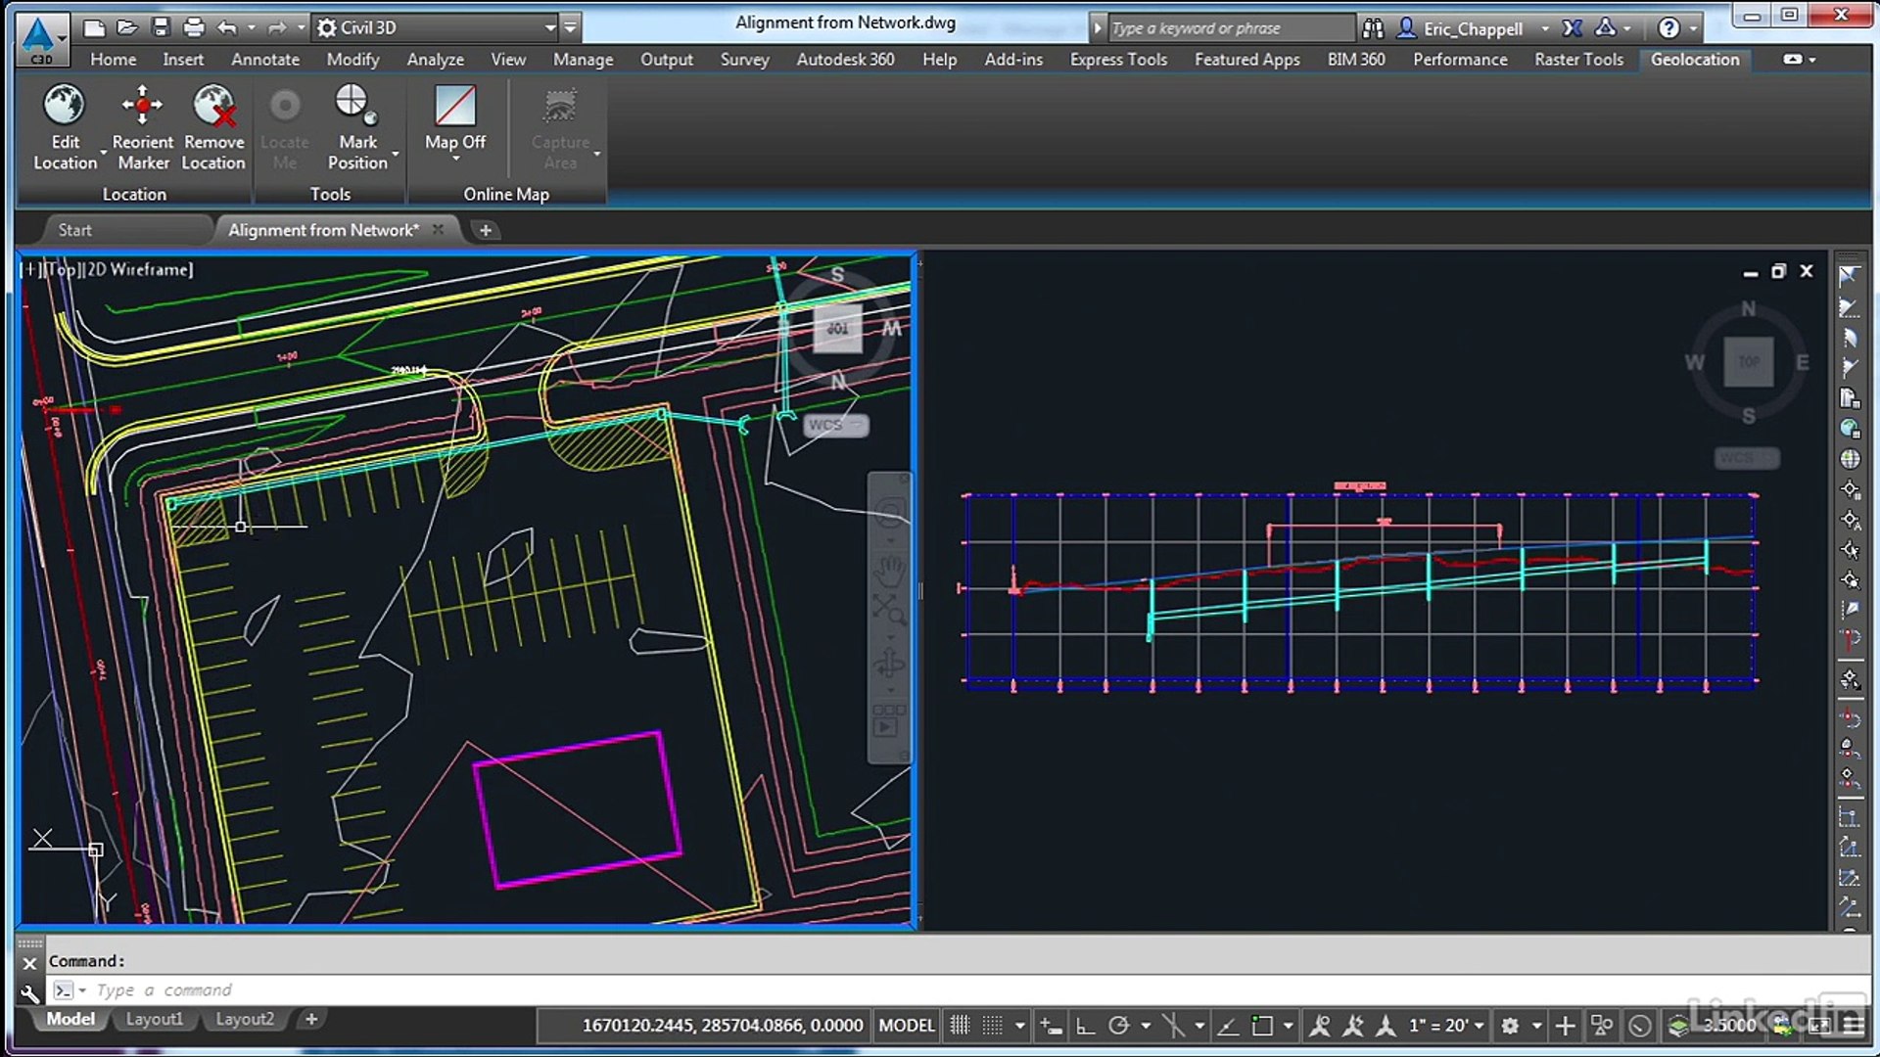Click the Save icon in the quick access toolbar
1880x1057 pixels.
161,27
